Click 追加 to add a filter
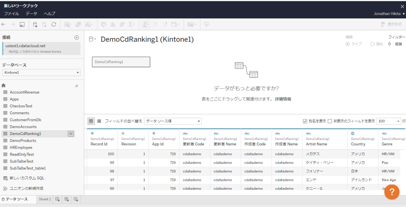Screen dimensions: 406x207 click(398, 44)
